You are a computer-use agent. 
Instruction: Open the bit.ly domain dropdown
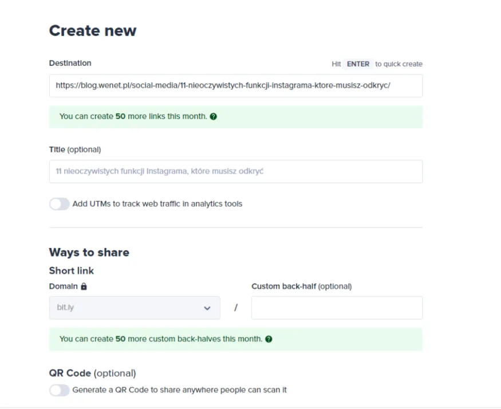[134, 308]
